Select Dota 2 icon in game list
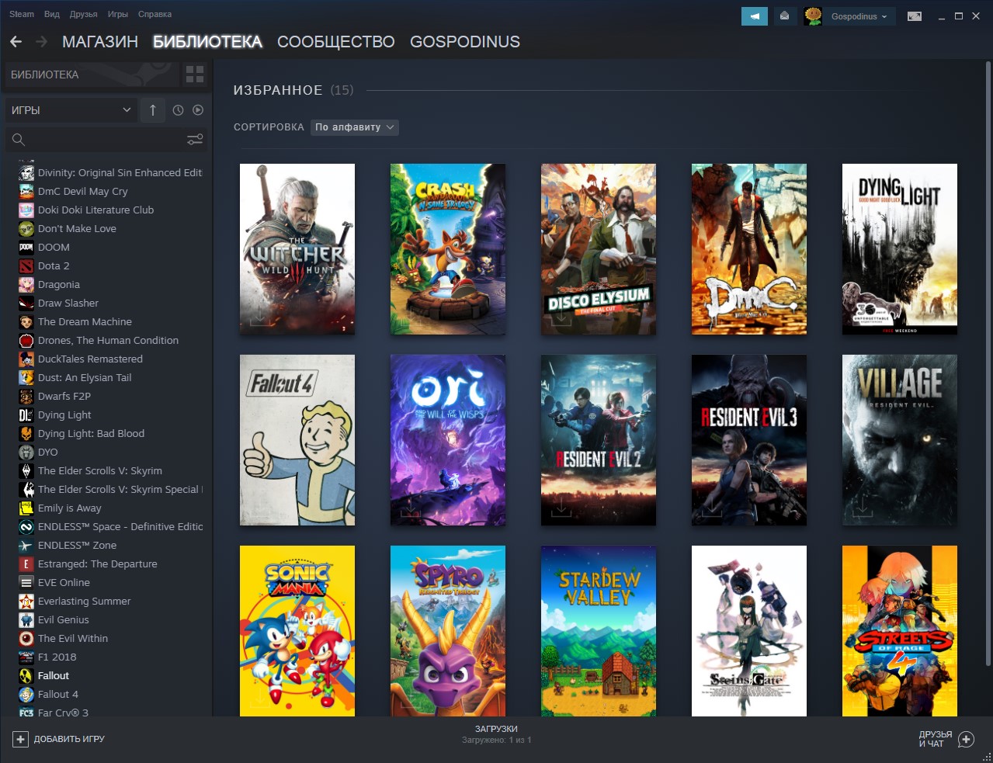 tap(26, 265)
